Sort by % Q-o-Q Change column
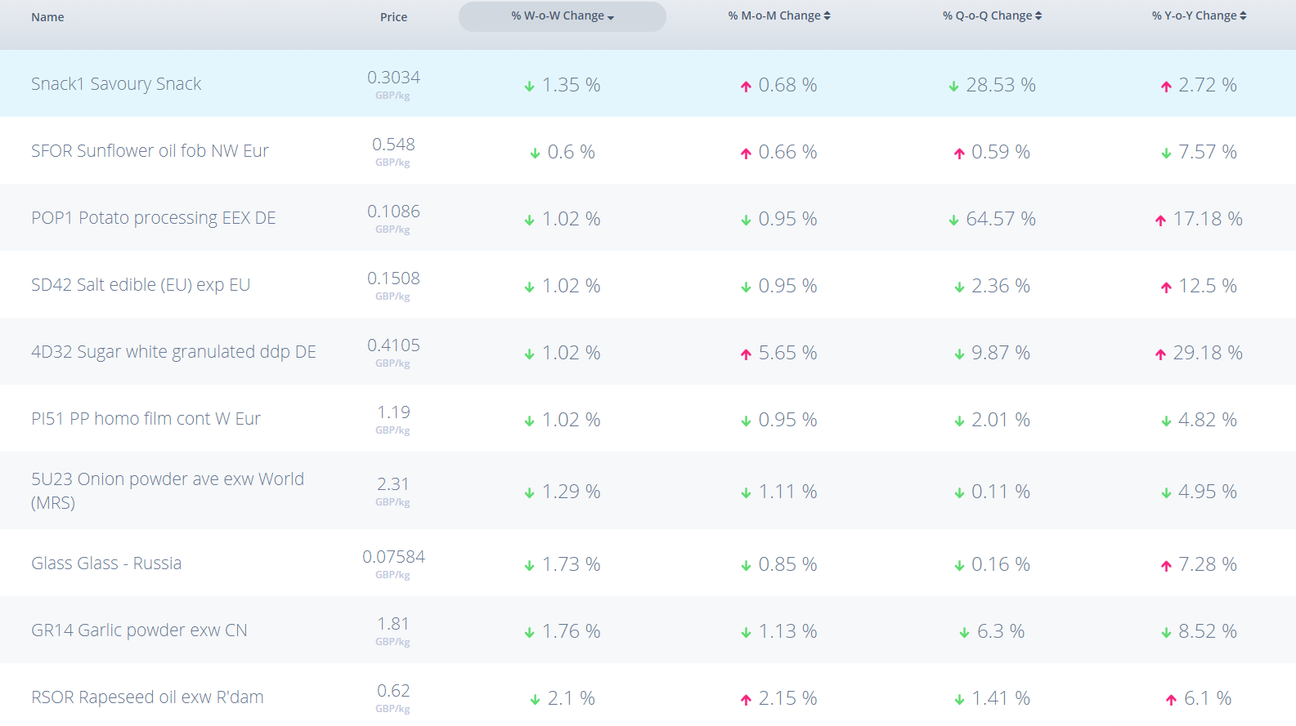This screenshot has width=1296, height=726. (x=992, y=16)
